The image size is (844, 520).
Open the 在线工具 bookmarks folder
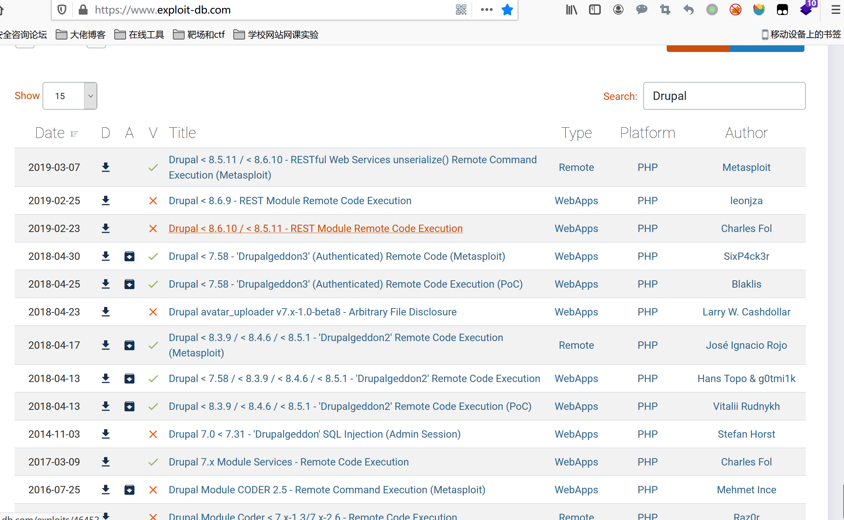coord(139,35)
